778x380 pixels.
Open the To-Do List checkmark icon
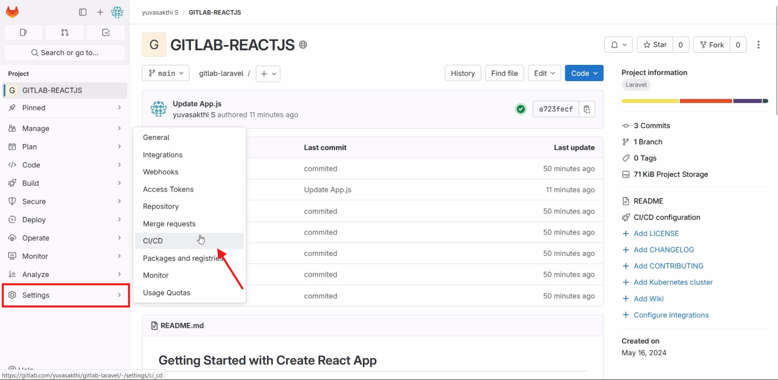[x=105, y=32]
